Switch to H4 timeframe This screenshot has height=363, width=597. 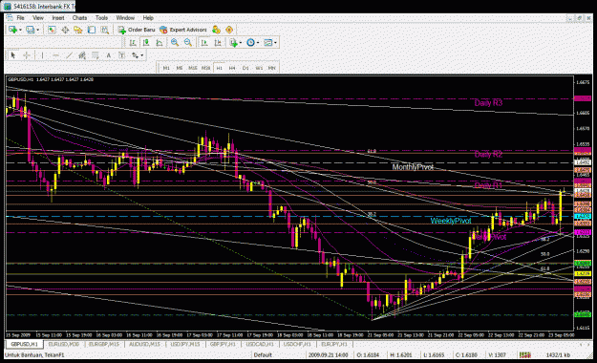(232, 68)
